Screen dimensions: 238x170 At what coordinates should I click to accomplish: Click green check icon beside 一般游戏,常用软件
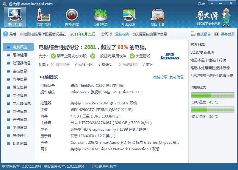tap(93, 56)
